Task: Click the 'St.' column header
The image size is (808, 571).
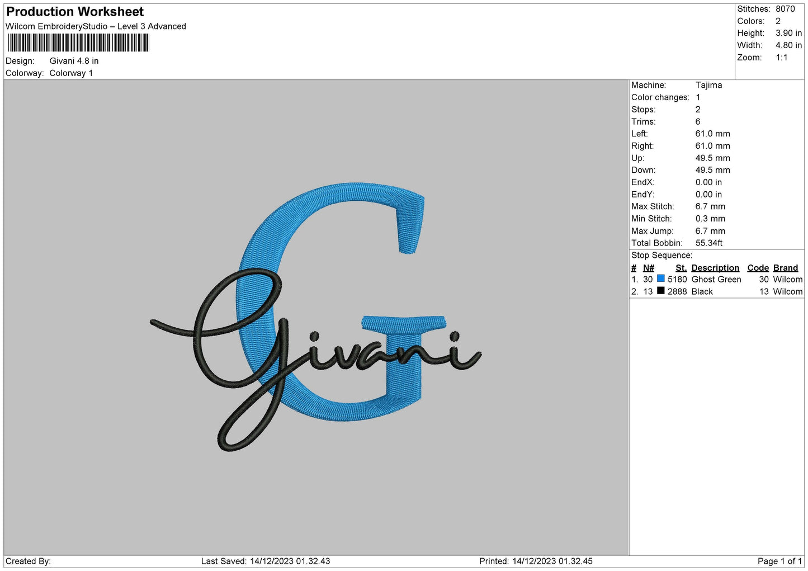Action: click(x=681, y=268)
